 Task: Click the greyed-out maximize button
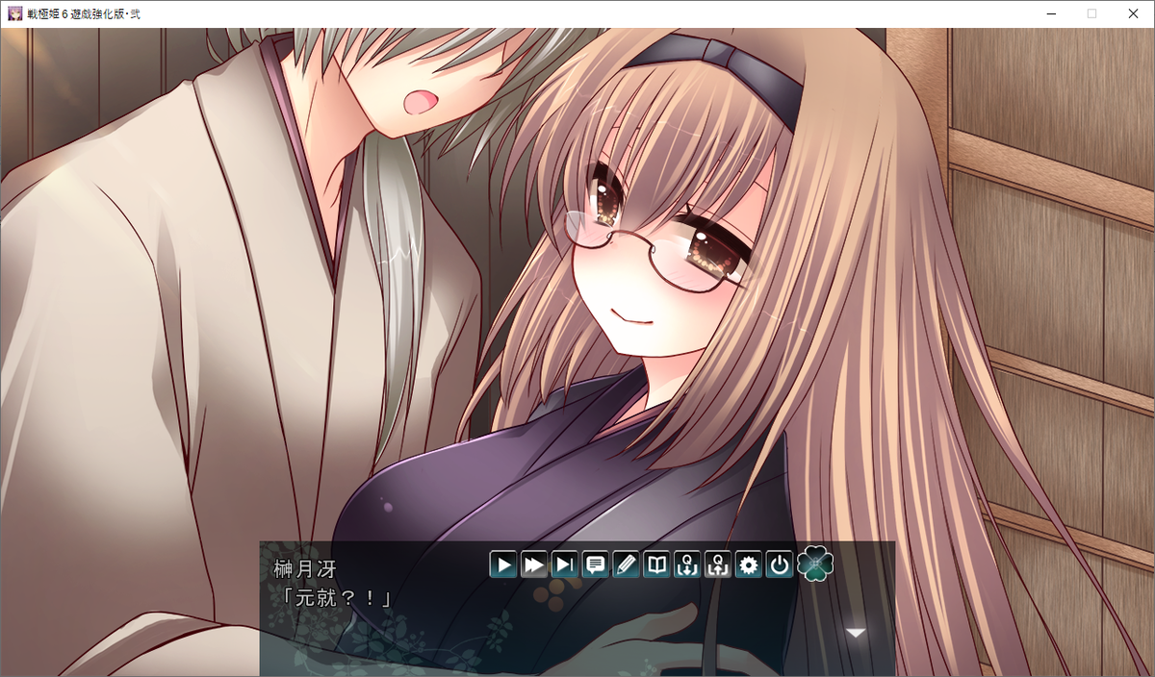click(x=1092, y=13)
